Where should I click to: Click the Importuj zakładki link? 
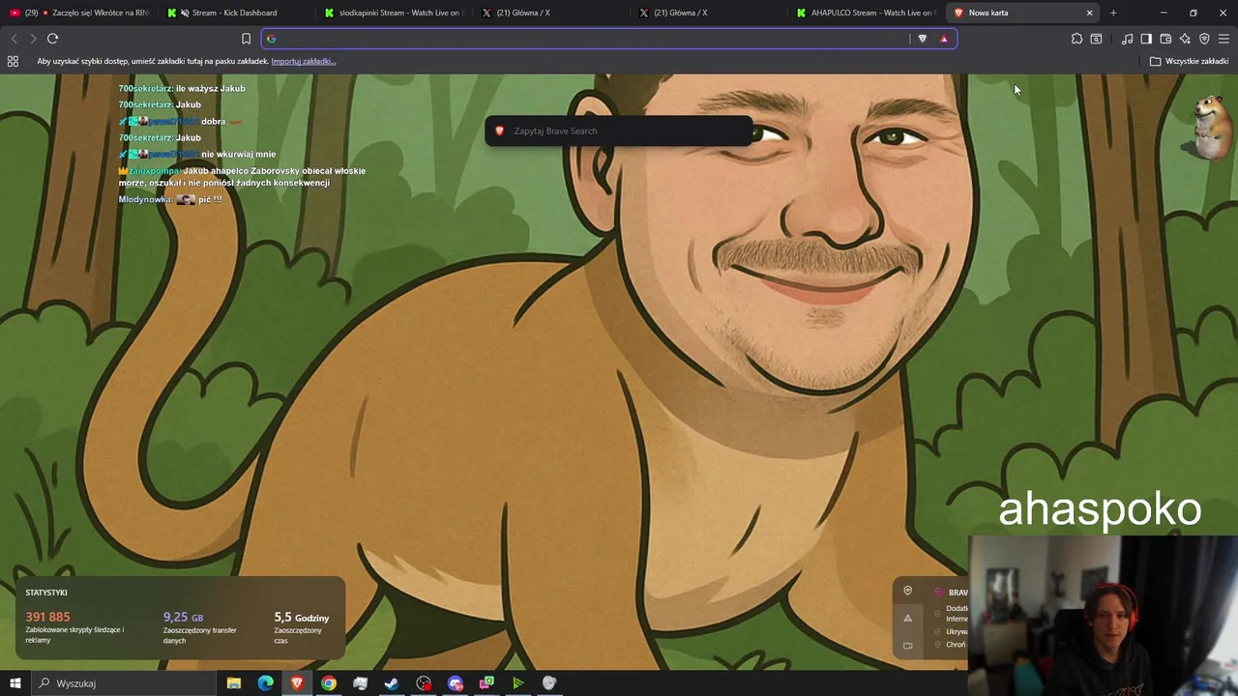[x=303, y=61]
